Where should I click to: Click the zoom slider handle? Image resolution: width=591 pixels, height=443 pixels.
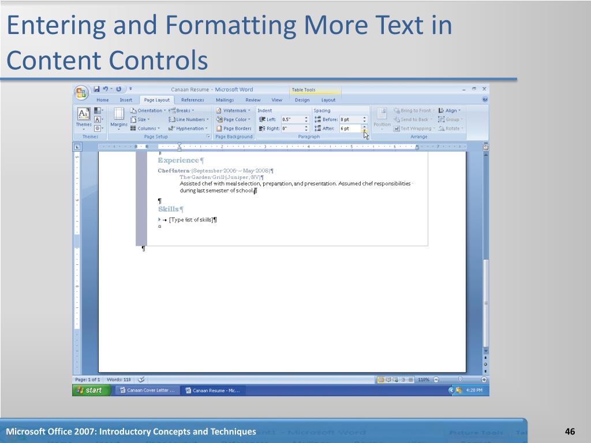[x=460, y=380]
